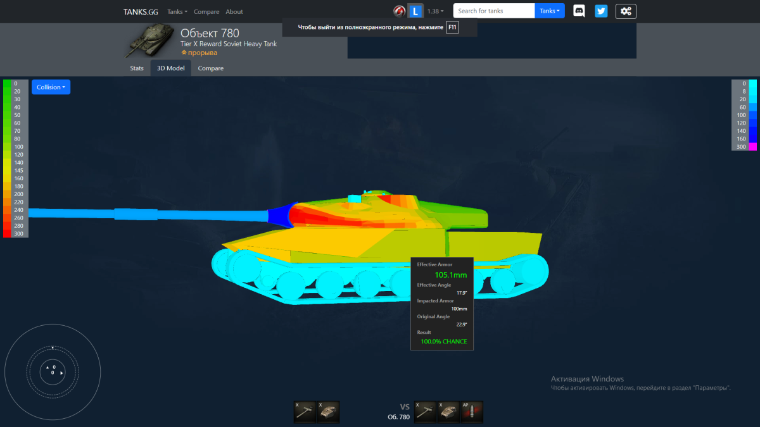The width and height of the screenshot is (760, 427).
Task: Click the right triangle in the angle dial
Action: [61, 373]
